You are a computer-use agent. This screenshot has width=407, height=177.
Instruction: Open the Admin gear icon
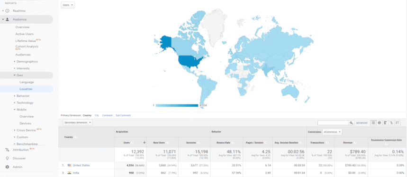(7, 167)
